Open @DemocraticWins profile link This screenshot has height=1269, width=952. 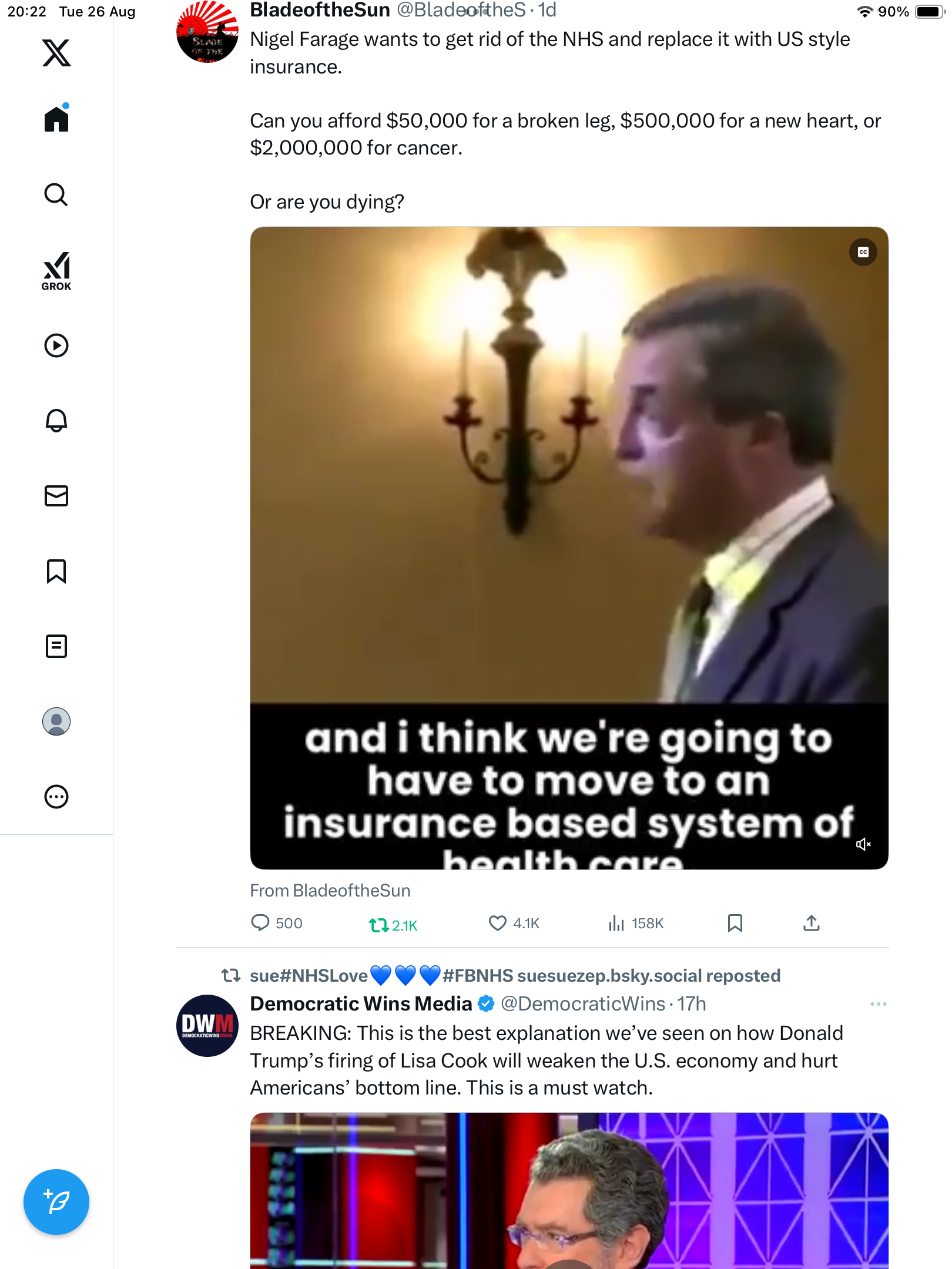582,1004
